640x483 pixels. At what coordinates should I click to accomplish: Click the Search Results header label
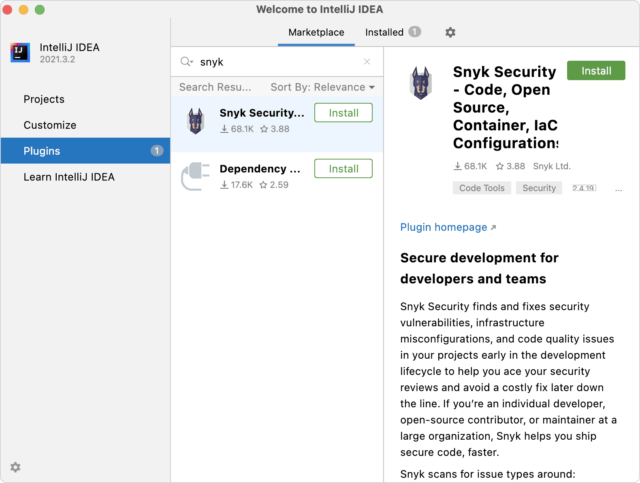[215, 87]
